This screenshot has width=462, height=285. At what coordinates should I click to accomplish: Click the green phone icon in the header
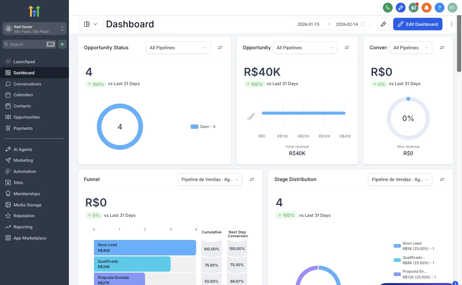pos(388,7)
